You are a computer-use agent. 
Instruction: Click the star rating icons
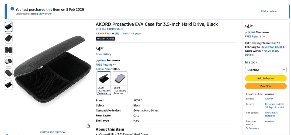coord(105,34)
